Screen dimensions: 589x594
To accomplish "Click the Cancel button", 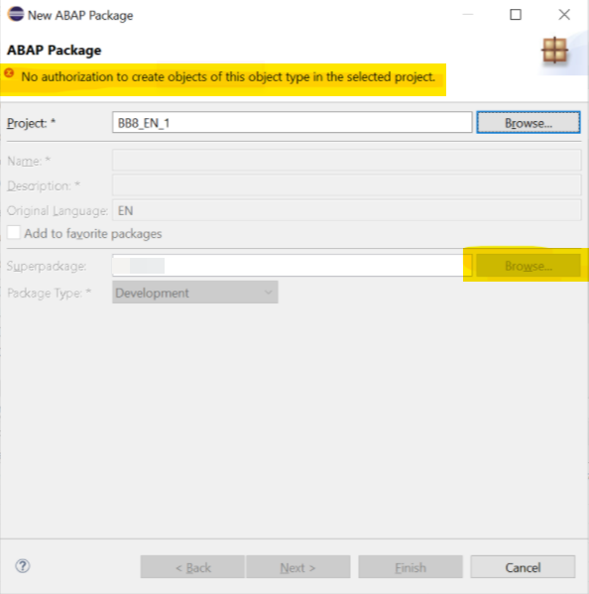I will (523, 567).
